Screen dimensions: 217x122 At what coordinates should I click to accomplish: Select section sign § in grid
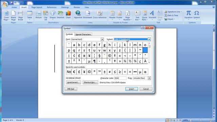(99, 56)
